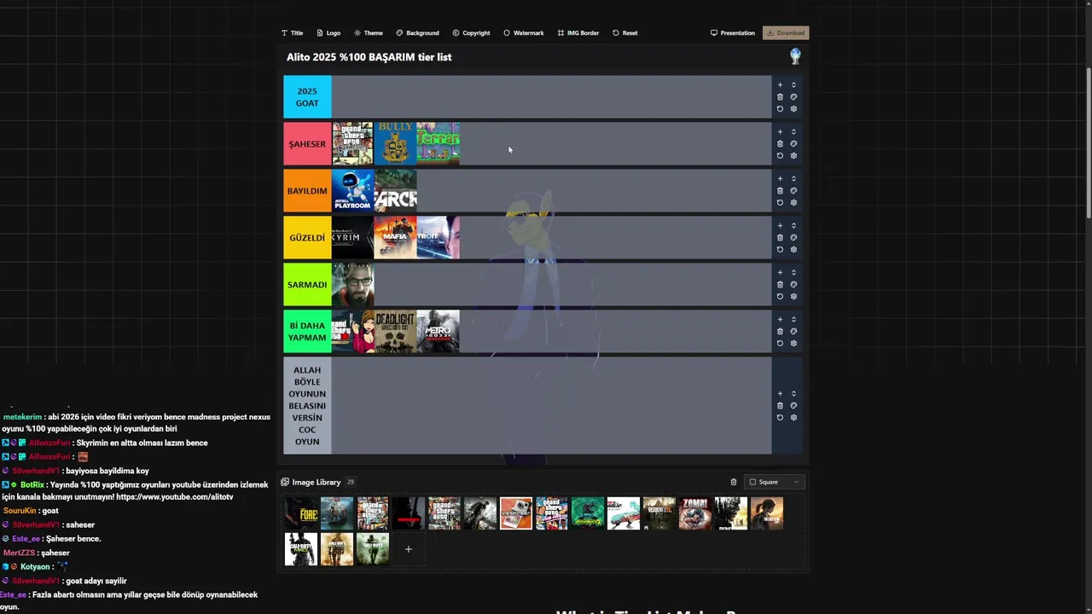This screenshot has height=614, width=1092.
Task: Click the Reset button in the toolbar
Action: 624,33
